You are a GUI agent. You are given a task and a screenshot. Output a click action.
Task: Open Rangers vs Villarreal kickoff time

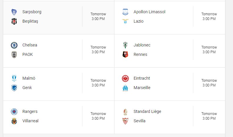click(98, 116)
